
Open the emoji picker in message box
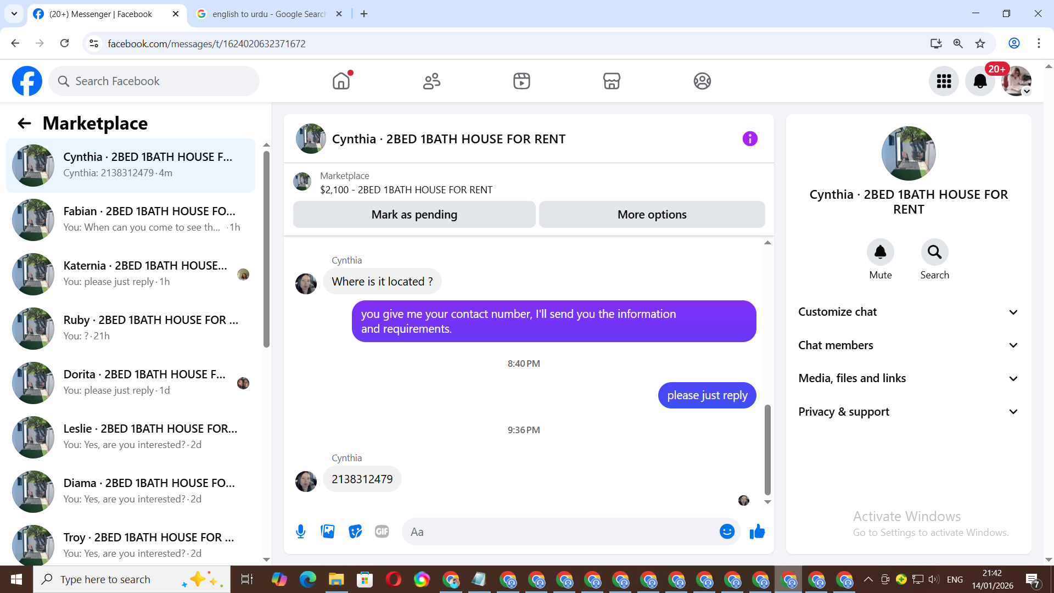(727, 532)
